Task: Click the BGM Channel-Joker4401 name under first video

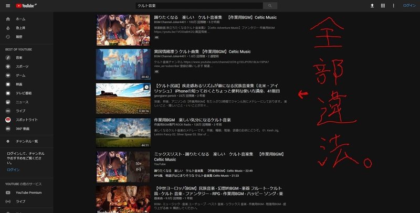Action: pyautogui.click(x=170, y=22)
